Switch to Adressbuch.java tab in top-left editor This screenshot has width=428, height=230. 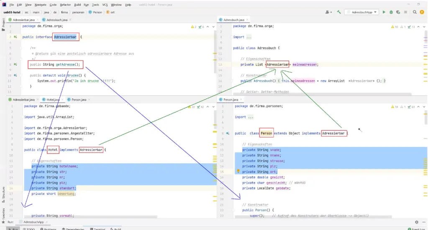click(57, 20)
